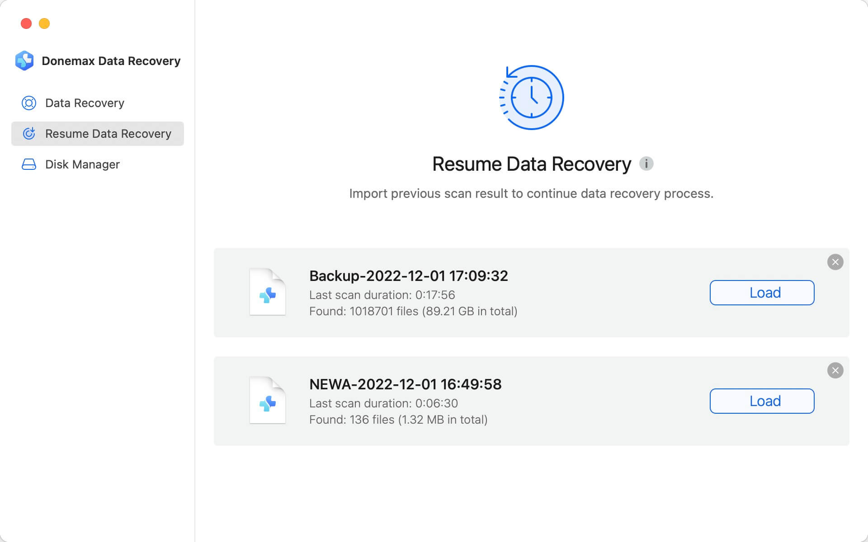Click the Donemax app logo icon
This screenshot has width=868, height=542.
point(24,61)
